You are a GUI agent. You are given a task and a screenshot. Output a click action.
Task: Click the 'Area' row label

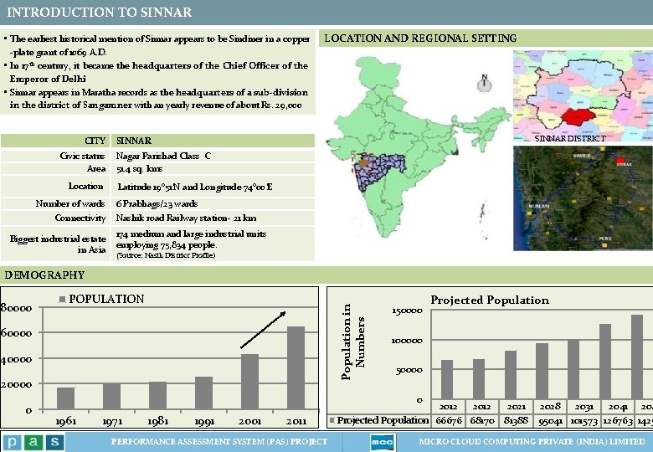click(x=96, y=168)
